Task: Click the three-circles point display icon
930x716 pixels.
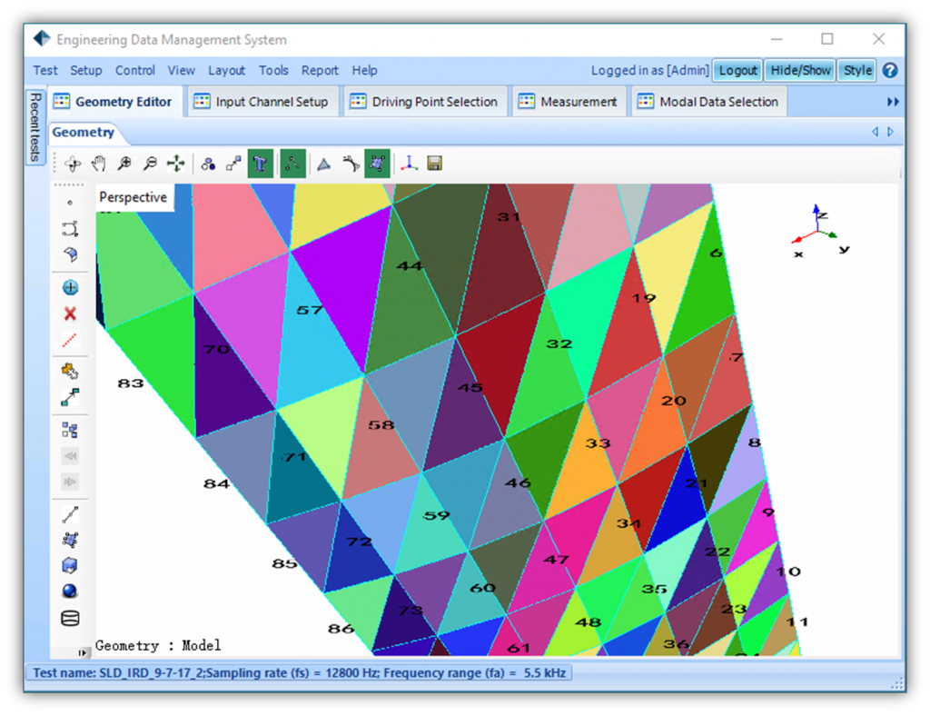Action: (x=208, y=164)
